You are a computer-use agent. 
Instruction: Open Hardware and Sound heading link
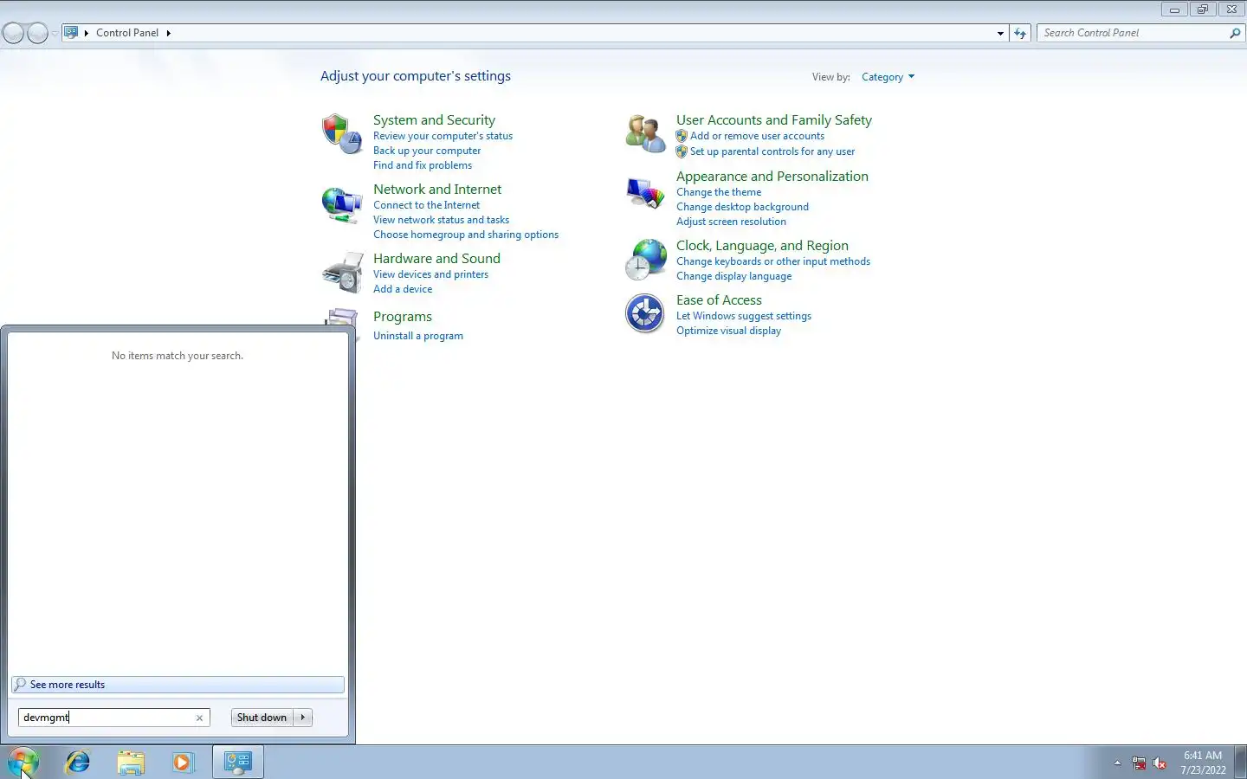pyautogui.click(x=436, y=259)
